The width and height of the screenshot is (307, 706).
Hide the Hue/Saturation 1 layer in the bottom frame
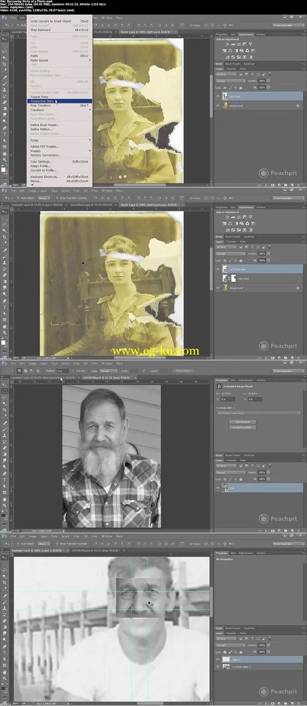(x=218, y=667)
